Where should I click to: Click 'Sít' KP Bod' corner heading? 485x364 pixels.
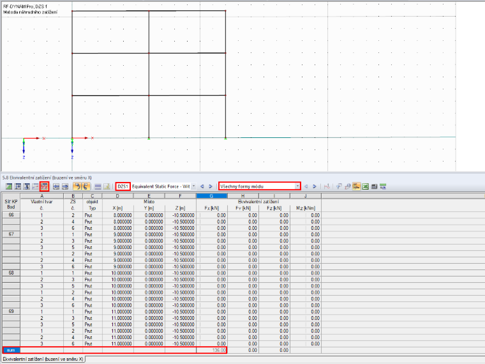tap(11, 204)
